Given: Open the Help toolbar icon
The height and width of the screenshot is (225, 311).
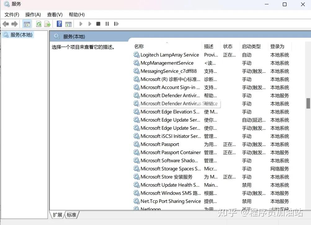Looking at the screenshot, I should click(59, 24).
